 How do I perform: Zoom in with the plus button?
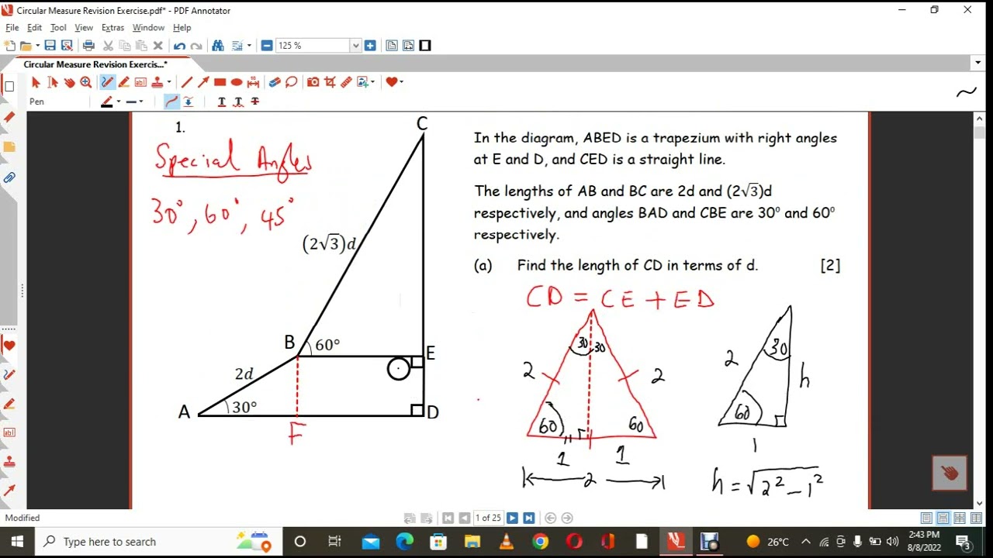click(x=370, y=46)
